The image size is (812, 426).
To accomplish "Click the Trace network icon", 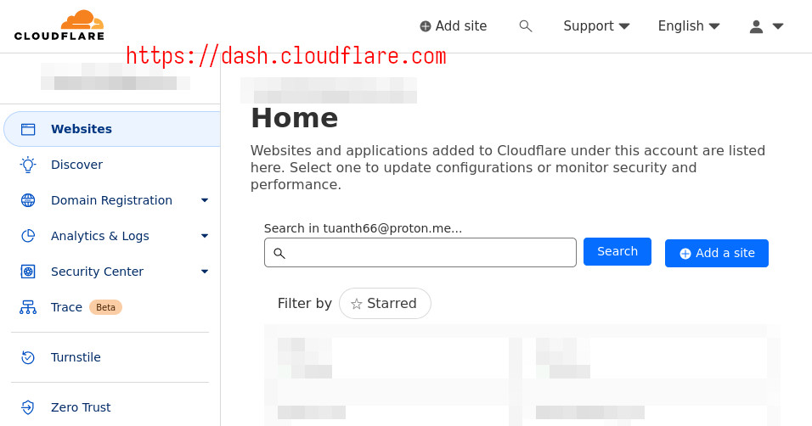I will click(x=28, y=307).
